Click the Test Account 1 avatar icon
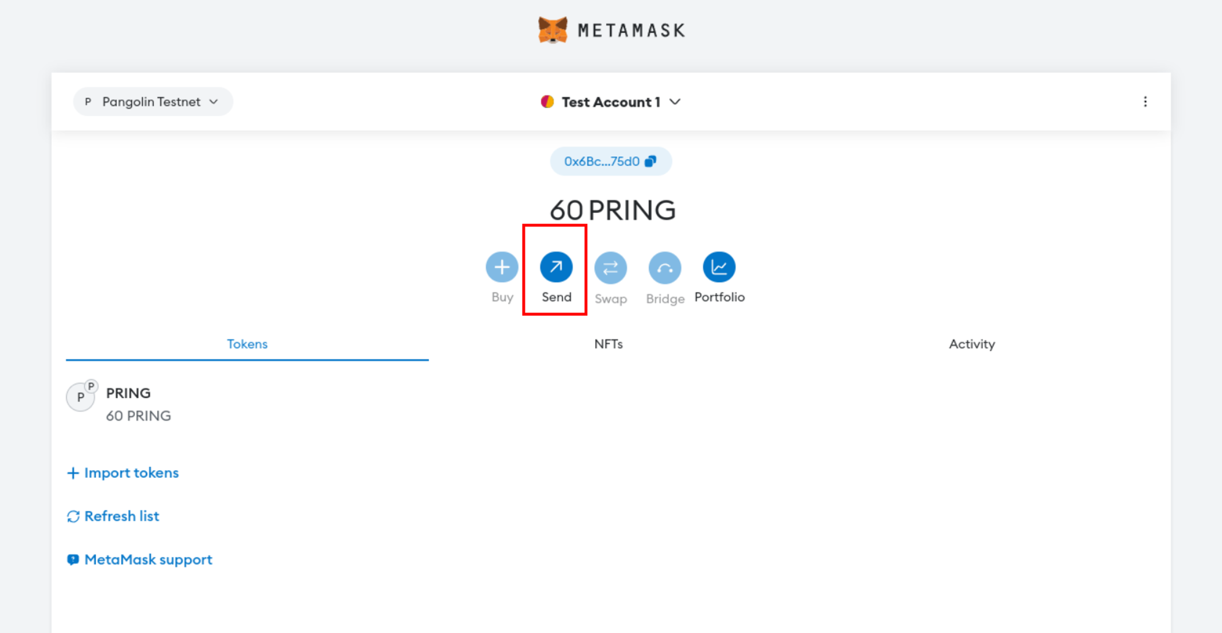The image size is (1222, 633). [x=547, y=102]
